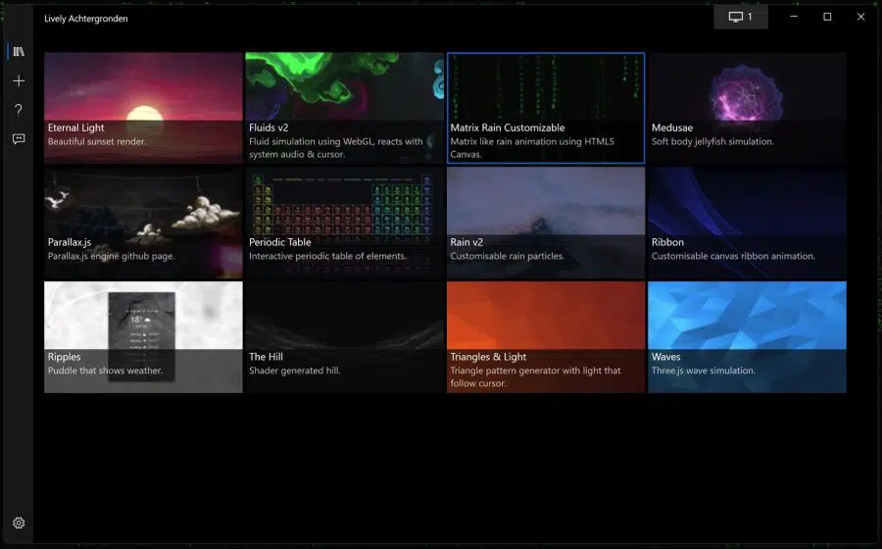Click 'Interactive periodic table of elements.' text
Screen dimensions: 882x549
click(327, 256)
